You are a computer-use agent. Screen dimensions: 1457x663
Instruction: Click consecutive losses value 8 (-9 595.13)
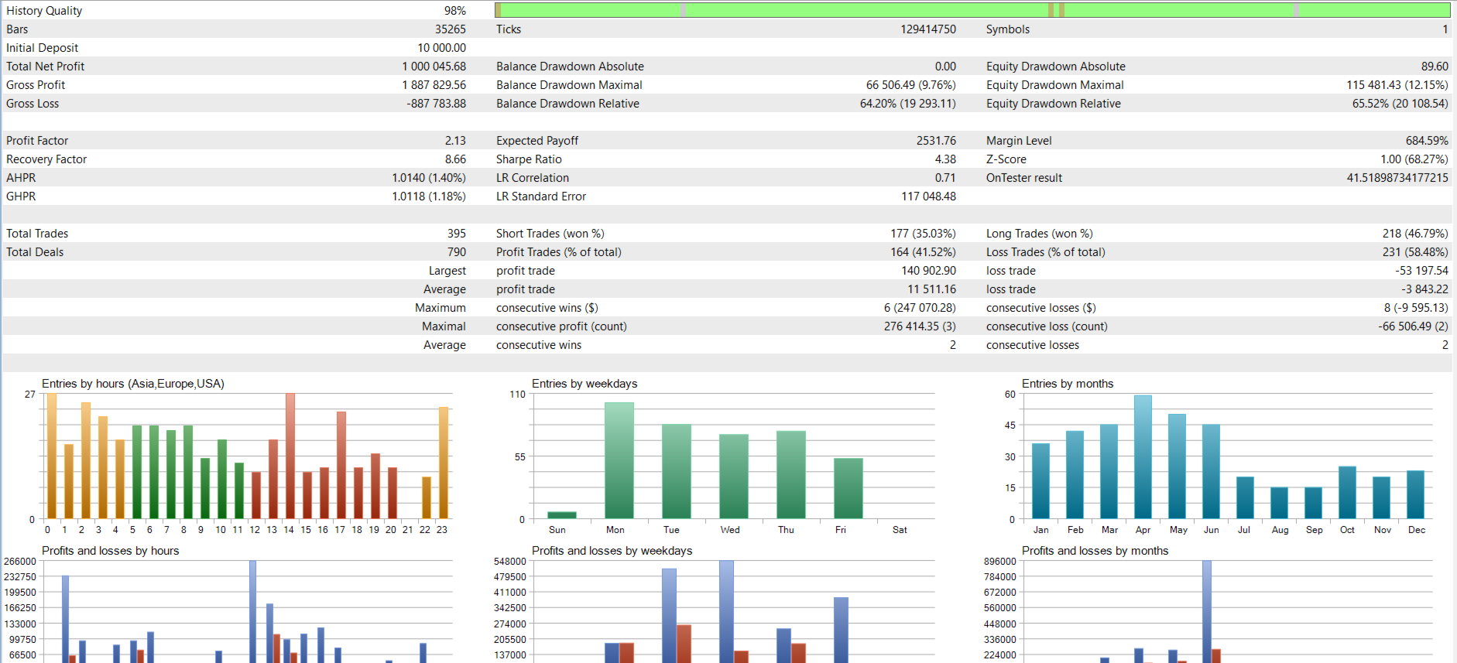coord(1416,308)
